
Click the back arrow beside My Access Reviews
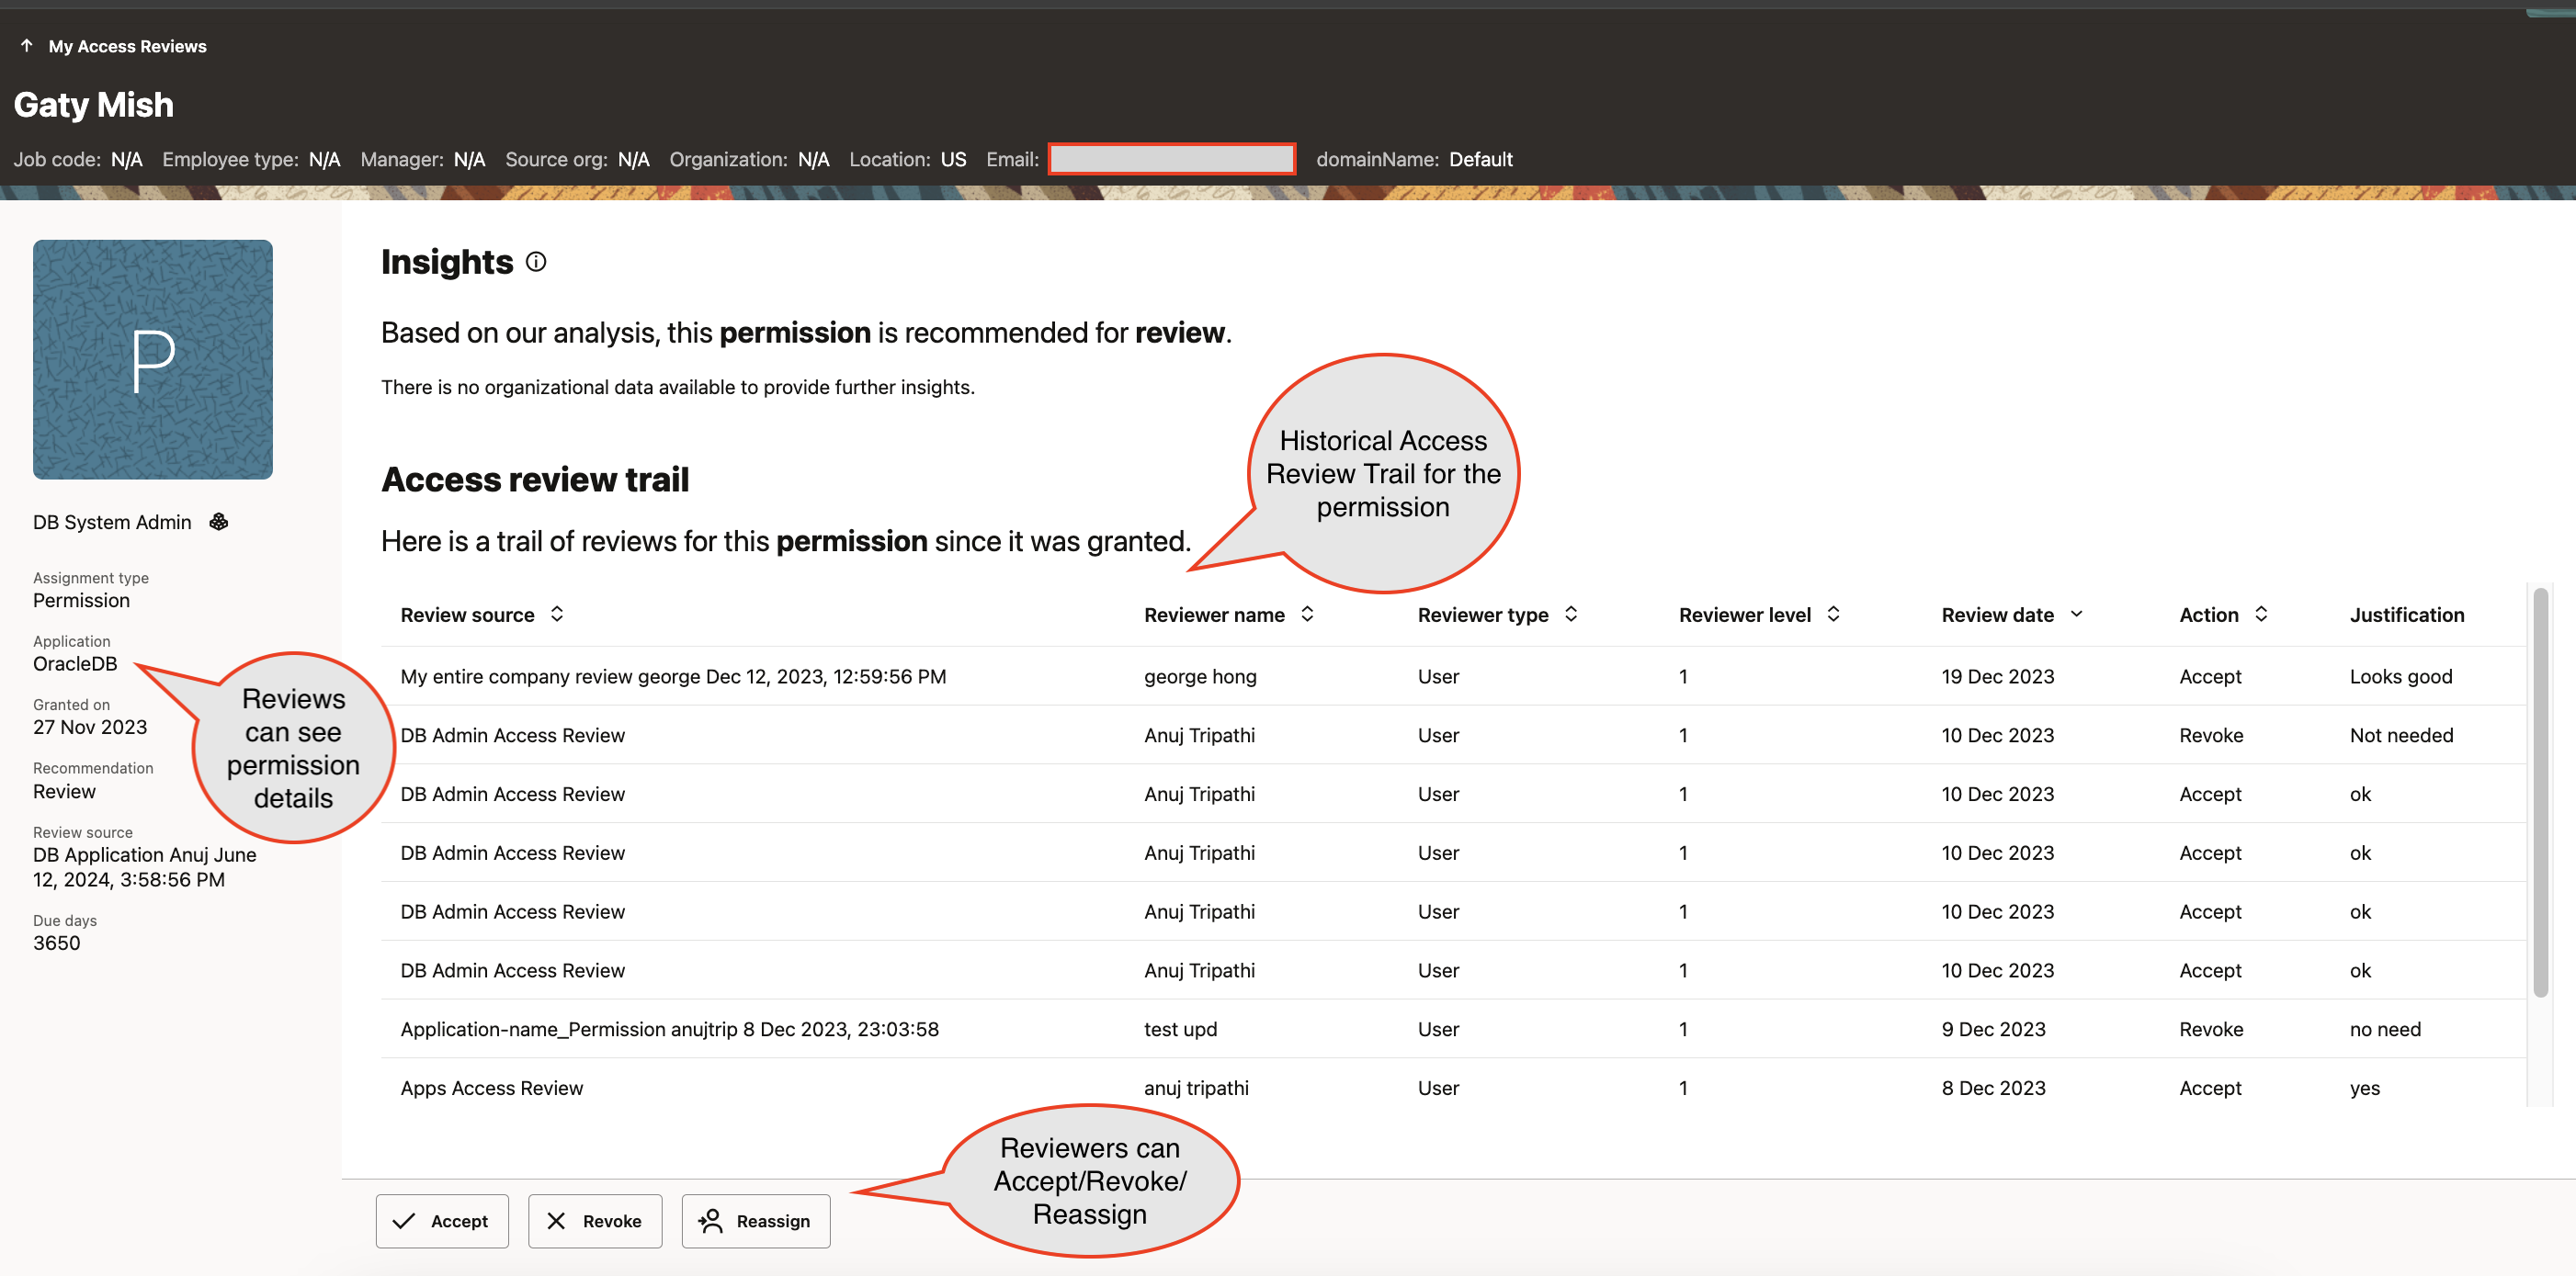point(27,45)
